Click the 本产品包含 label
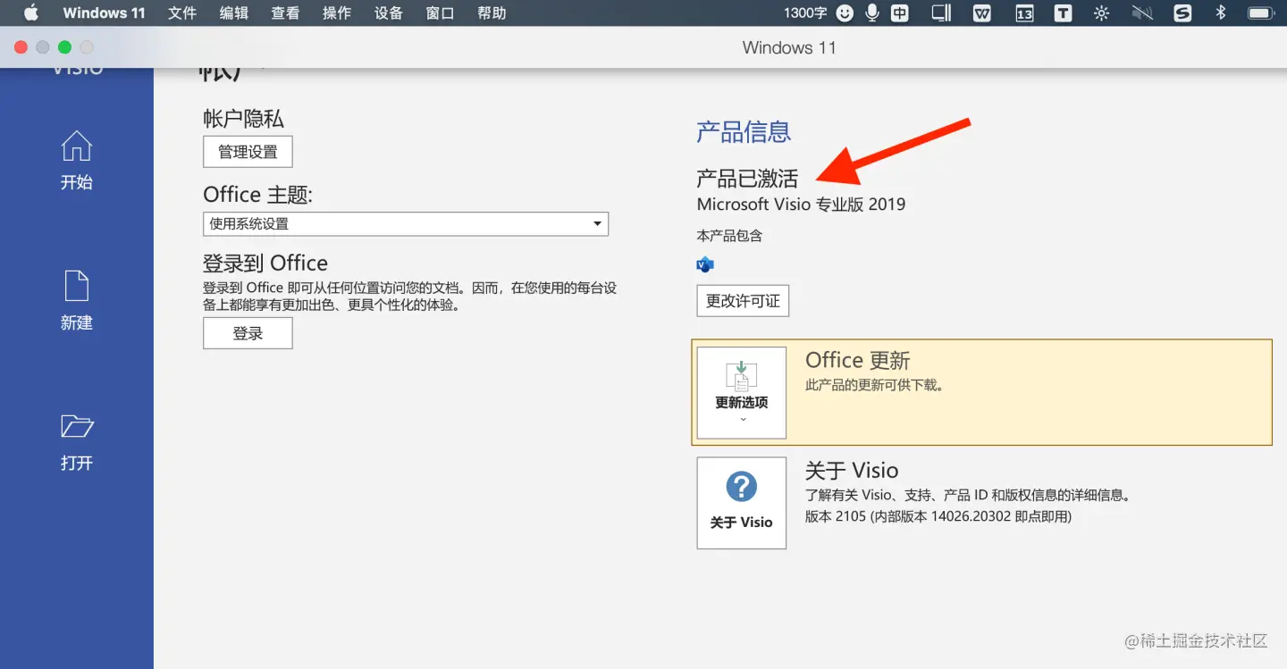The image size is (1287, 669). click(x=729, y=236)
